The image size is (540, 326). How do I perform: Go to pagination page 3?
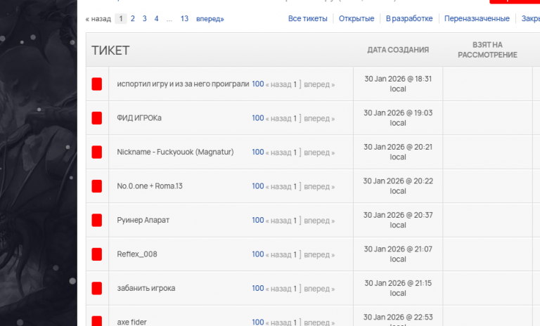point(145,18)
